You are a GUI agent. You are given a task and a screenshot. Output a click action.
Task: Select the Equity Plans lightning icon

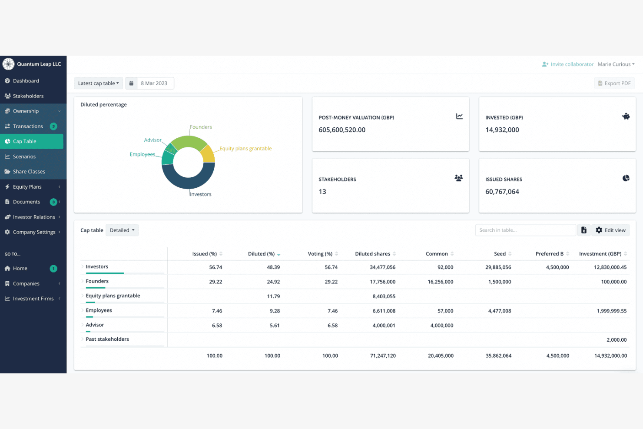pos(7,186)
